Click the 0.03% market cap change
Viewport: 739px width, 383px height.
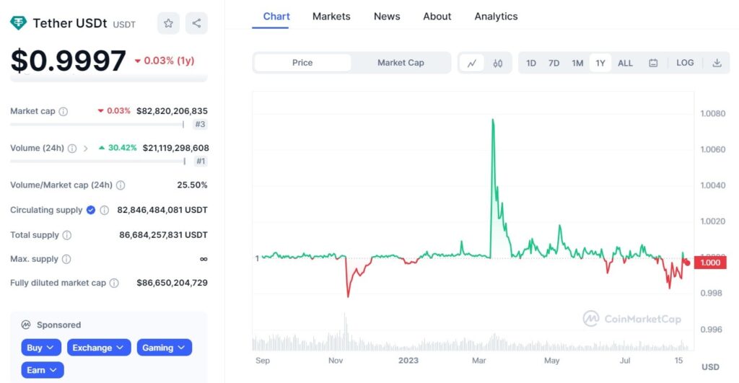114,111
